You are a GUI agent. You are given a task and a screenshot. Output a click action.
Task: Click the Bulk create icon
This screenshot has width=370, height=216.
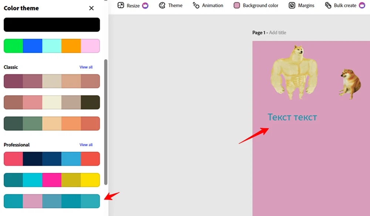tap(328, 5)
